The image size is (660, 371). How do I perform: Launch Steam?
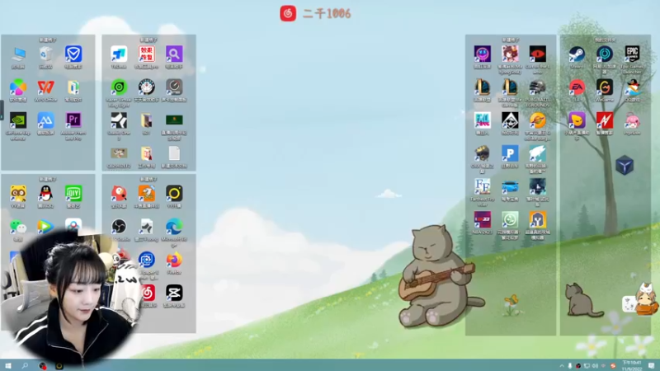(x=577, y=54)
